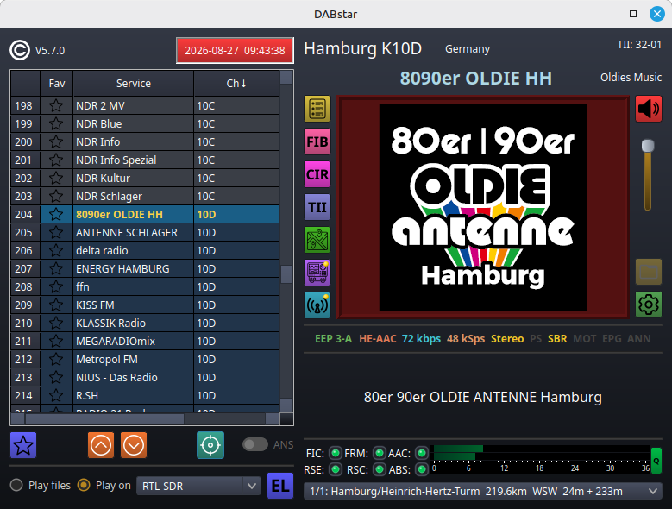Viewport: 672px width, 509px height.
Task: Click the Hamburg K10D ensemble label
Action: (x=363, y=48)
